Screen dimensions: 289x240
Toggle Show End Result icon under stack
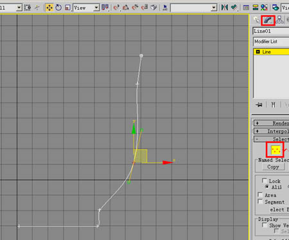274,105
